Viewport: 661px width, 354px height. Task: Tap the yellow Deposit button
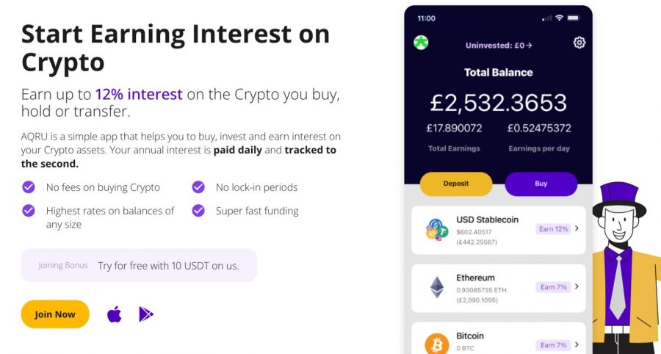click(x=456, y=184)
